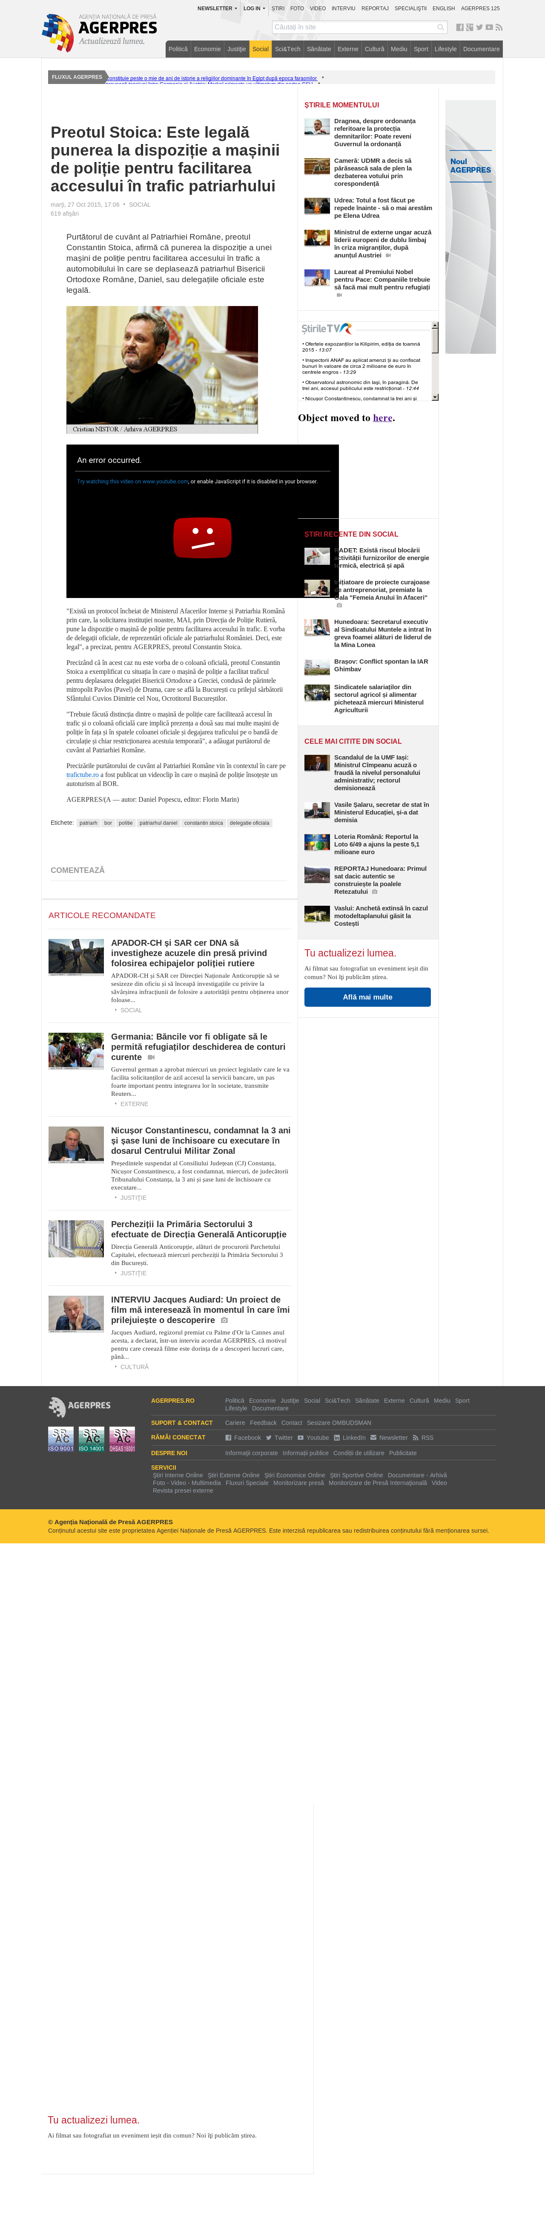
Task: Click the 'COMENTEAZĂ' heading
Action: (x=77, y=870)
